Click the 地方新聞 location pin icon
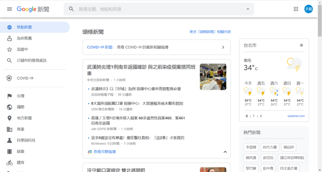 coord(10,118)
